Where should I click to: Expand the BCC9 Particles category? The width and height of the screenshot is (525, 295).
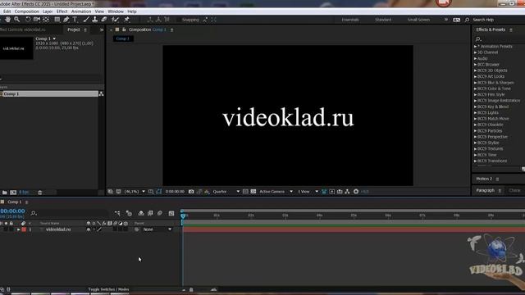(476, 131)
